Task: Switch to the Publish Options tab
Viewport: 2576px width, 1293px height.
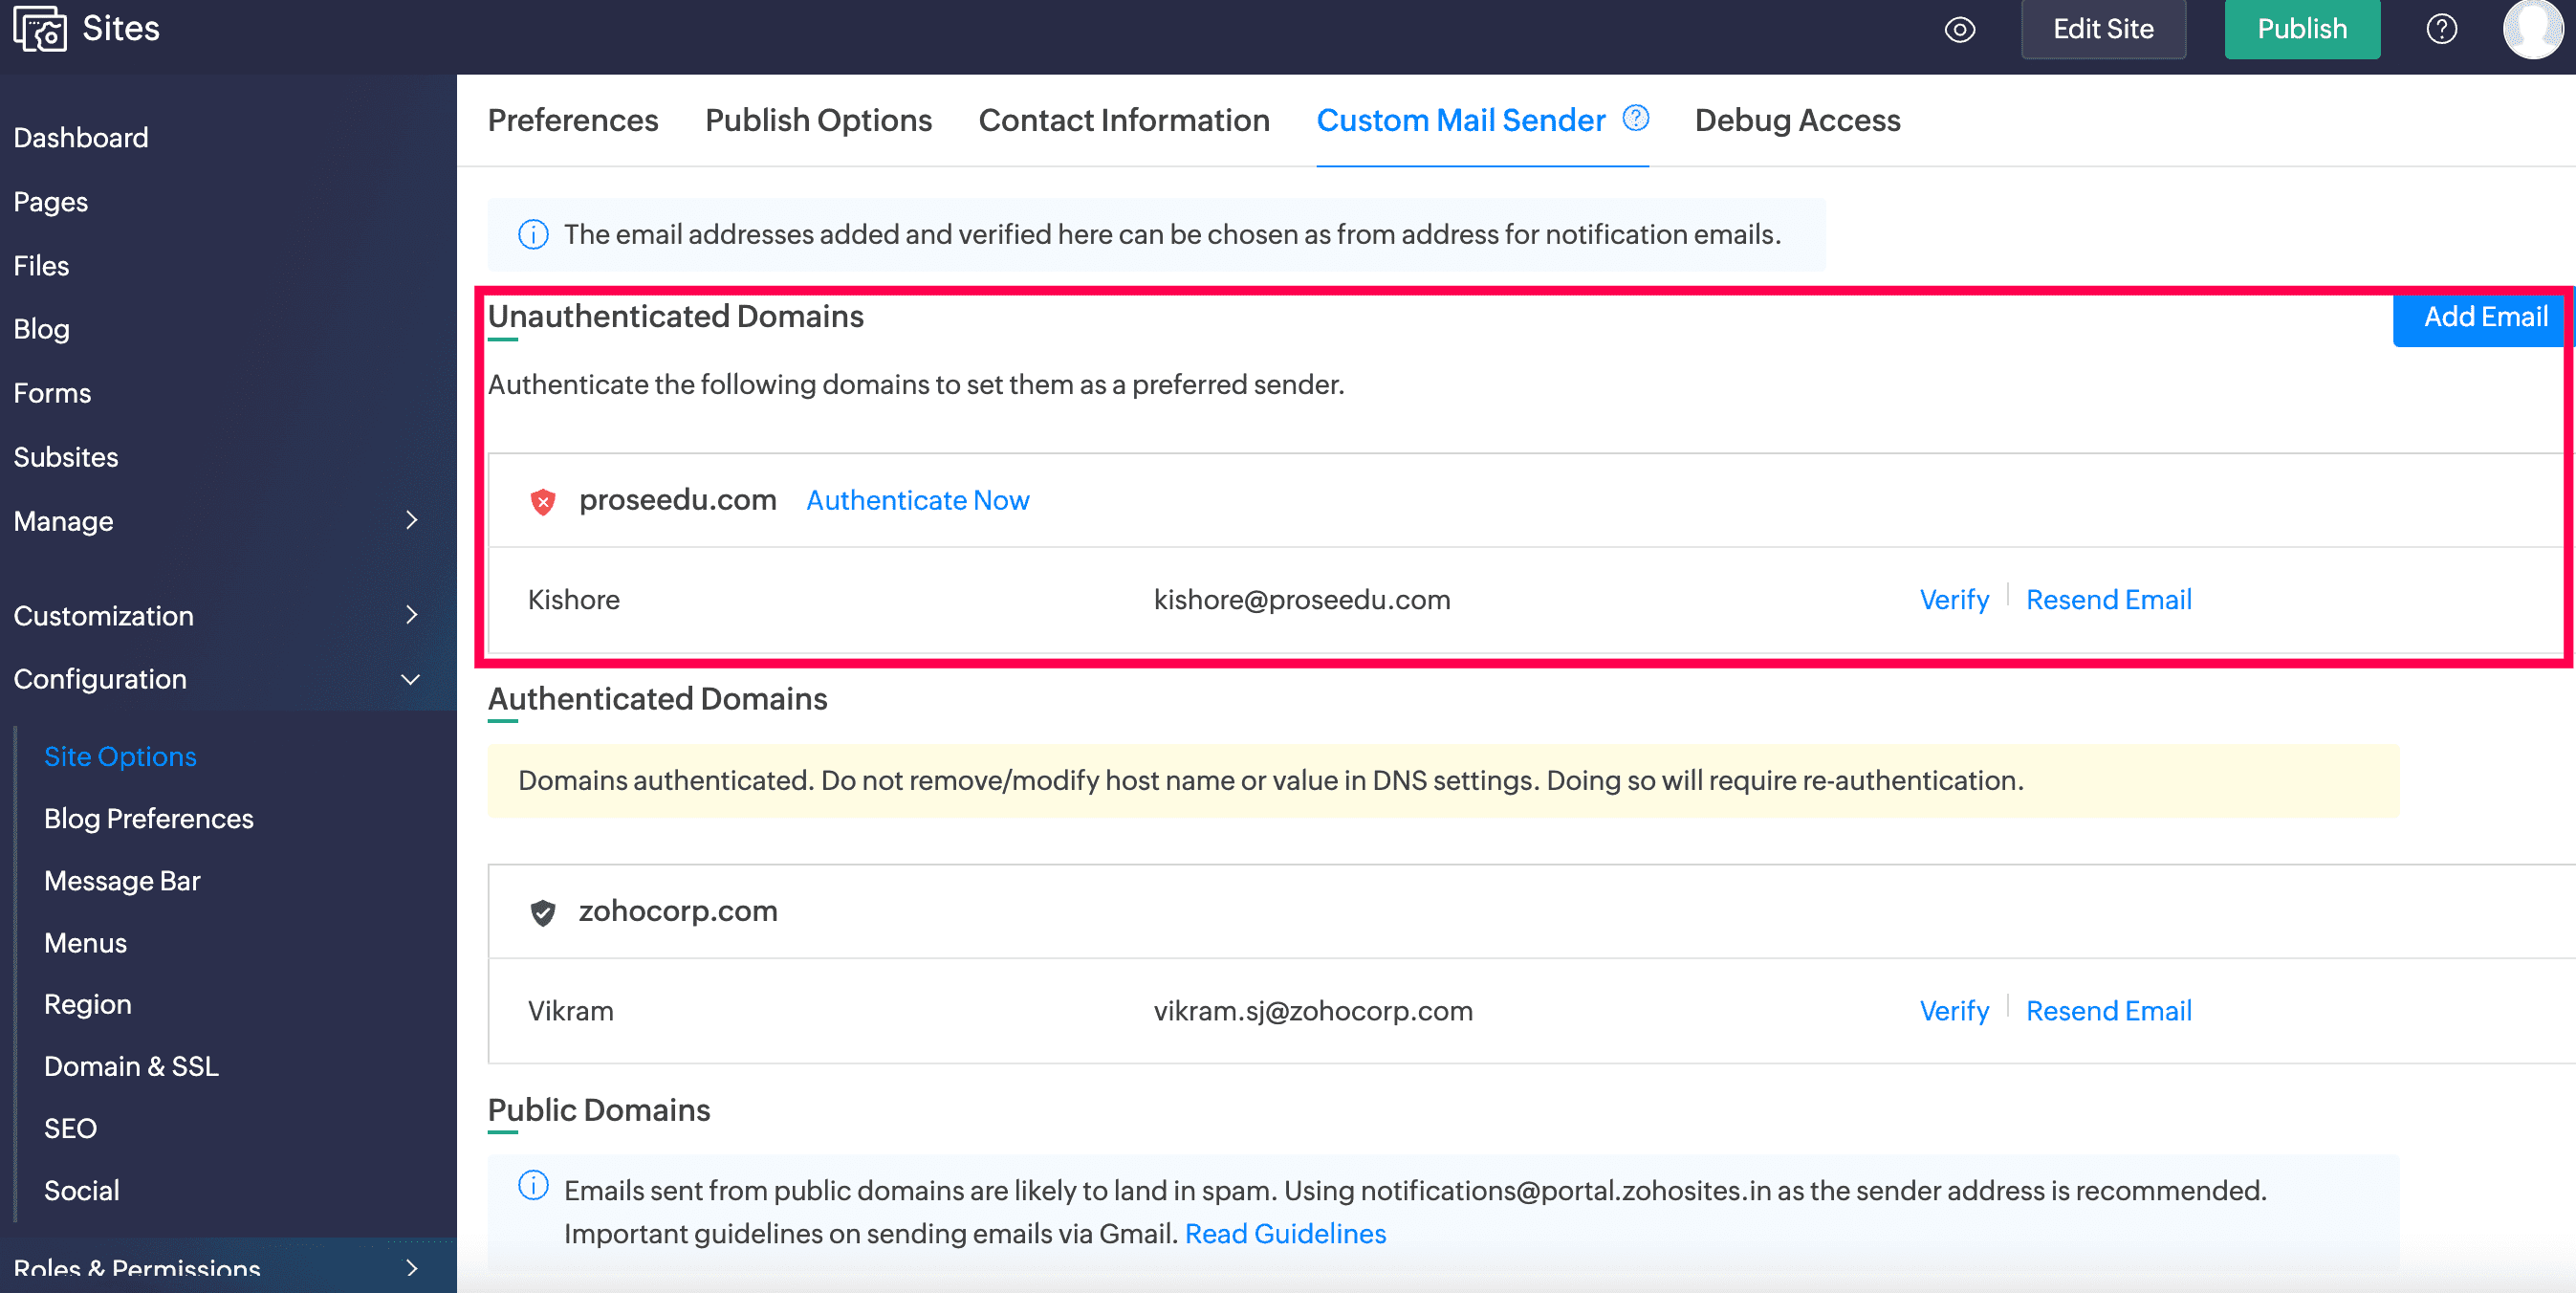Action: pyautogui.click(x=818, y=120)
